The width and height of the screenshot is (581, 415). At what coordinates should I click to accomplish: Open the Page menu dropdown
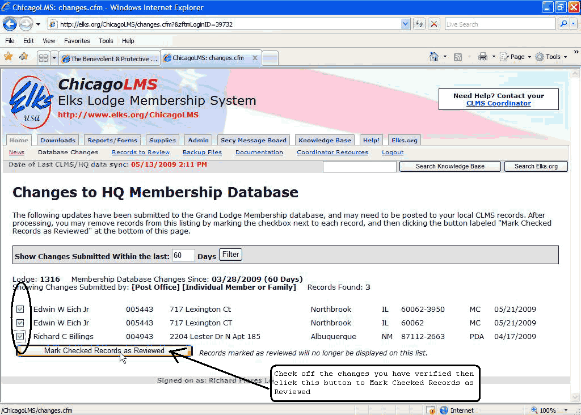(x=516, y=57)
